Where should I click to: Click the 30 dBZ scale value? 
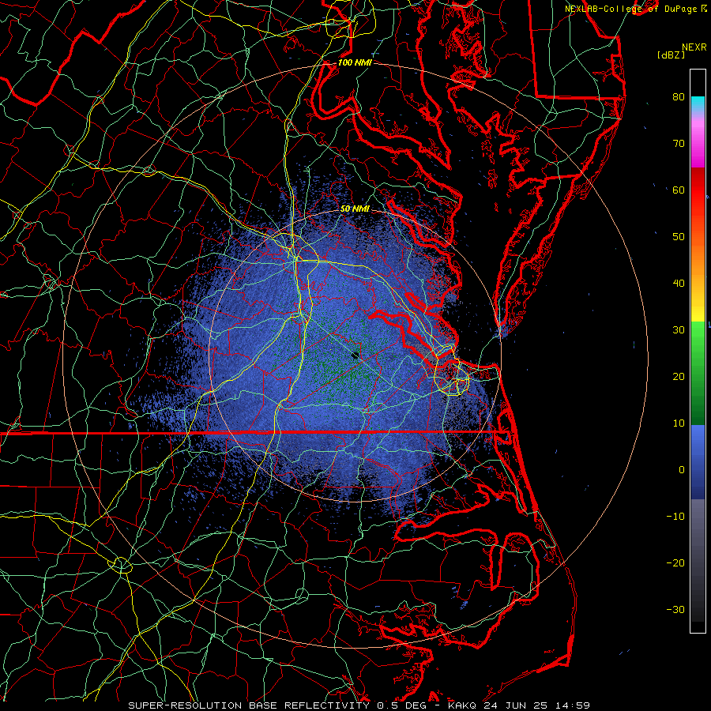pyautogui.click(x=679, y=329)
